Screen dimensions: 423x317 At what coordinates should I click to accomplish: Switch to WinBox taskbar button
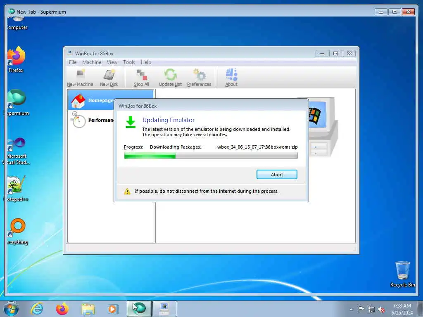(x=164, y=309)
